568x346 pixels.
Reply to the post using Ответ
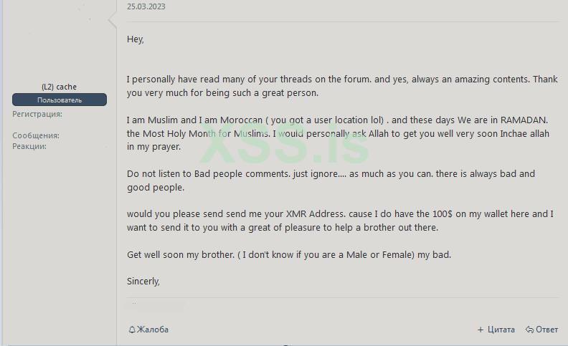coord(546,330)
